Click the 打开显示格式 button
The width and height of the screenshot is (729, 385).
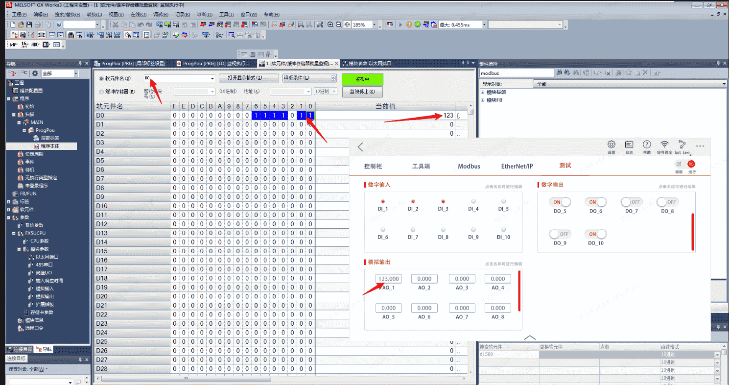tap(249, 78)
